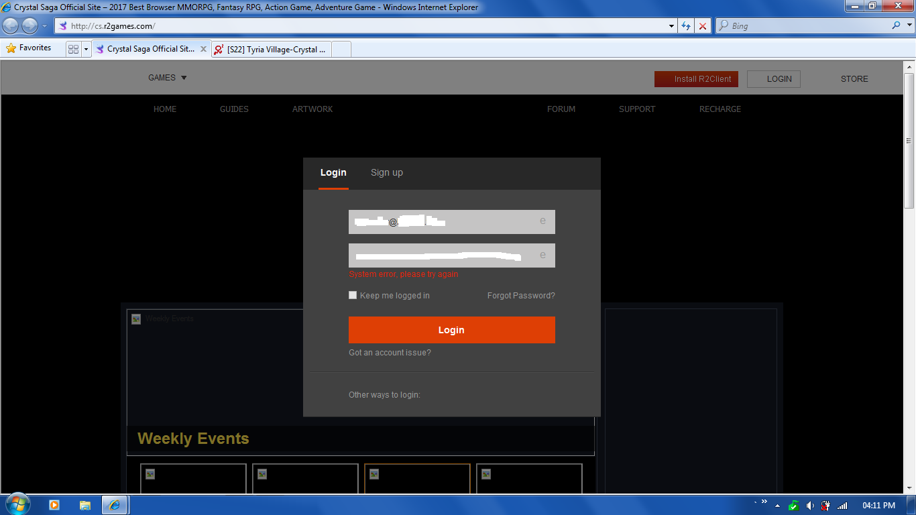The height and width of the screenshot is (515, 916).
Task: Switch to the Sign up tab
Action: [x=387, y=173]
